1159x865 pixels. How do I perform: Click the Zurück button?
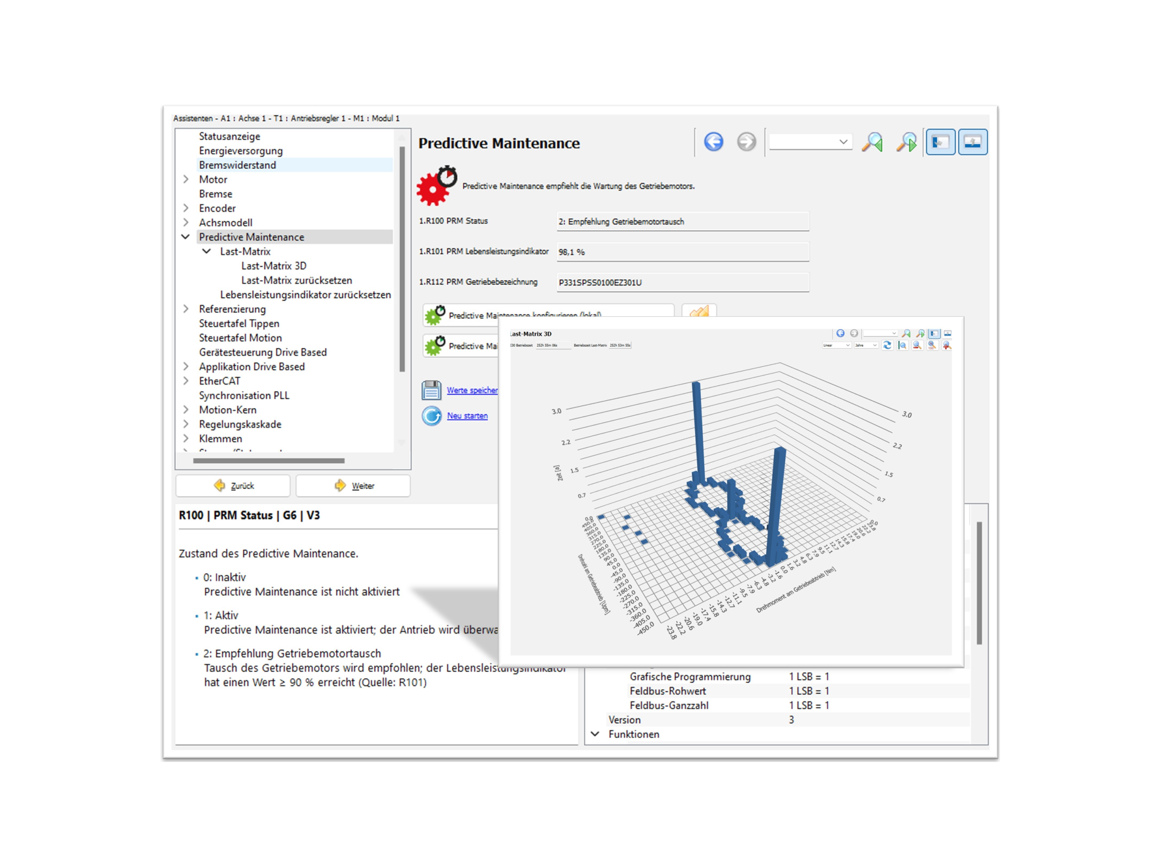tap(233, 486)
